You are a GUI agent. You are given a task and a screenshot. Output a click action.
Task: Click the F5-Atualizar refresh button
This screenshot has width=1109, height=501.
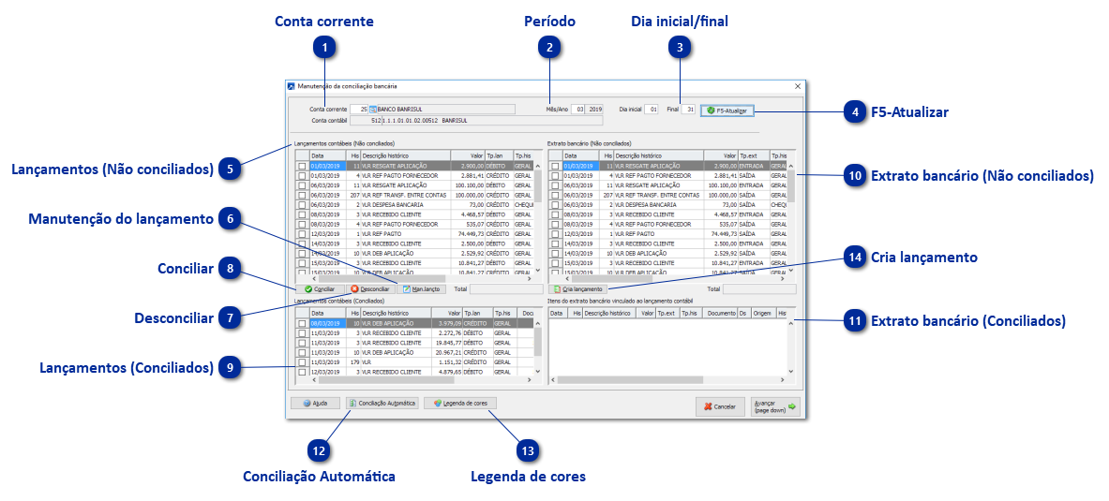tap(727, 111)
